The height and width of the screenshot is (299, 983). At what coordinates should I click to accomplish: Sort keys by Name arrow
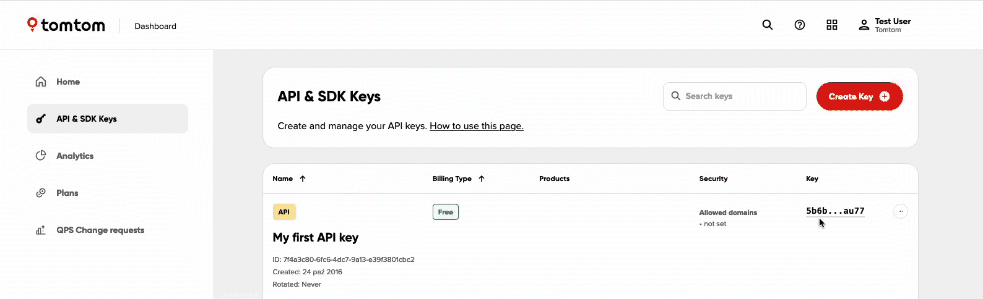pyautogui.click(x=303, y=179)
